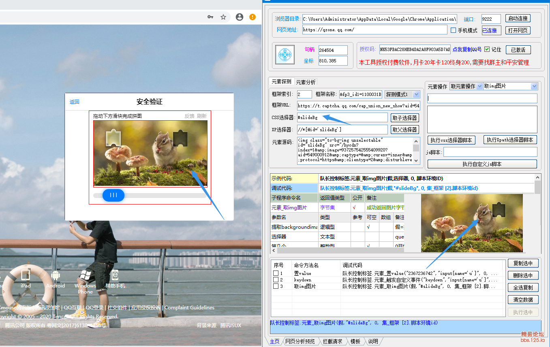Click into the js脚本 input field
Screen dimensions: 550x347
[490, 152]
